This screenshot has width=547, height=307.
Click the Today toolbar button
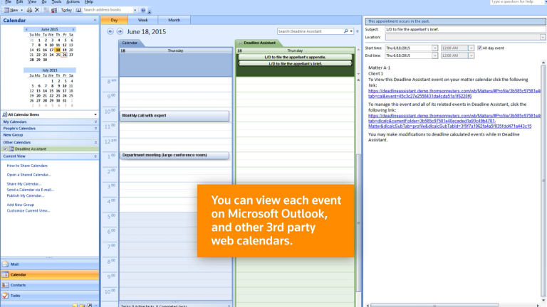pyautogui.click(x=64, y=10)
